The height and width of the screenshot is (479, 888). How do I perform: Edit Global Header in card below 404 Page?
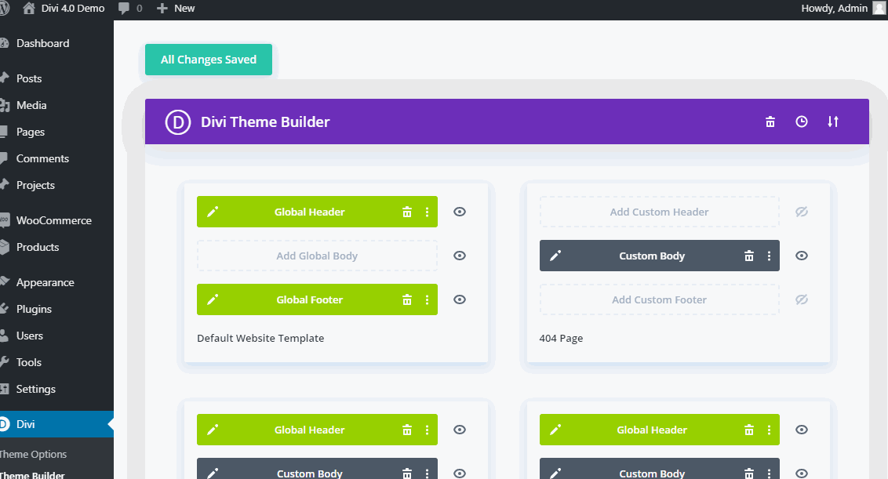pos(555,430)
